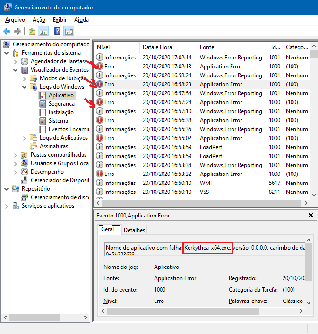Image resolution: width=318 pixels, height=334 pixels.
Task: Click the Assinaturas folder icon
Action: pos(34,146)
